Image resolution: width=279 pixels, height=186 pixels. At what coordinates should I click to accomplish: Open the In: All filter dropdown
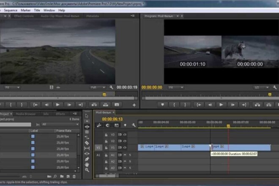click(x=60, y=124)
